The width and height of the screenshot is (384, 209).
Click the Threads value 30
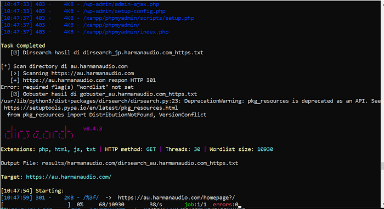coord(197,149)
